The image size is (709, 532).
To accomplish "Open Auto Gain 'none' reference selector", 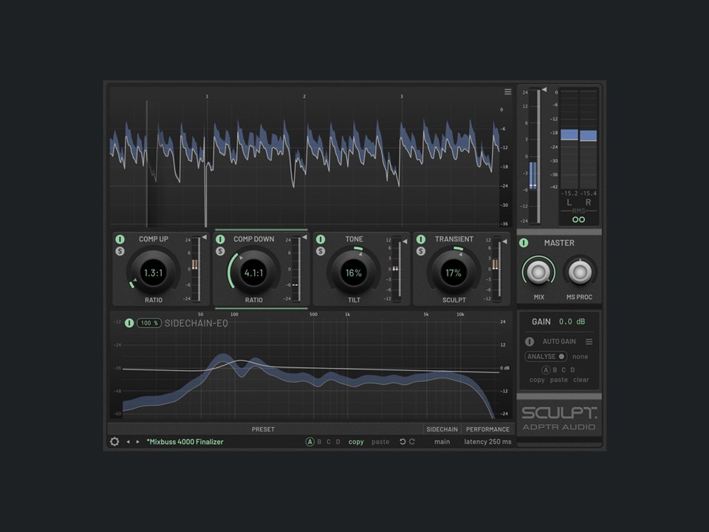I will point(580,356).
